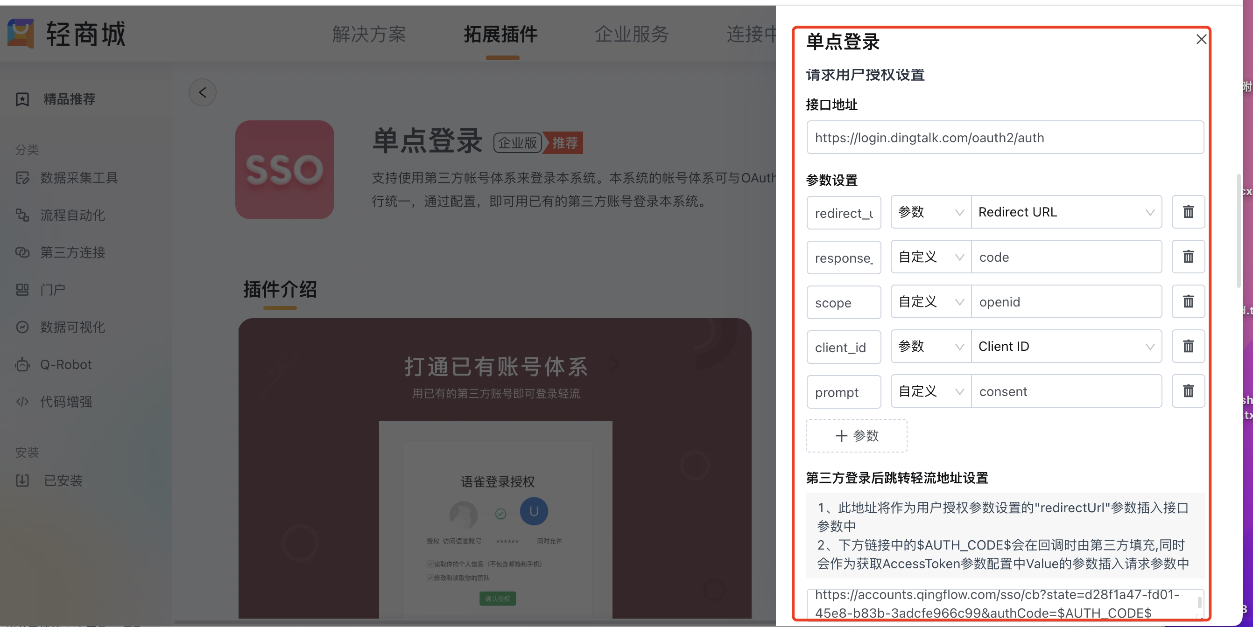Viewport: 1253px width, 627px height.
Task: Click the 流程自动化 workflow icon
Action: pos(22,215)
